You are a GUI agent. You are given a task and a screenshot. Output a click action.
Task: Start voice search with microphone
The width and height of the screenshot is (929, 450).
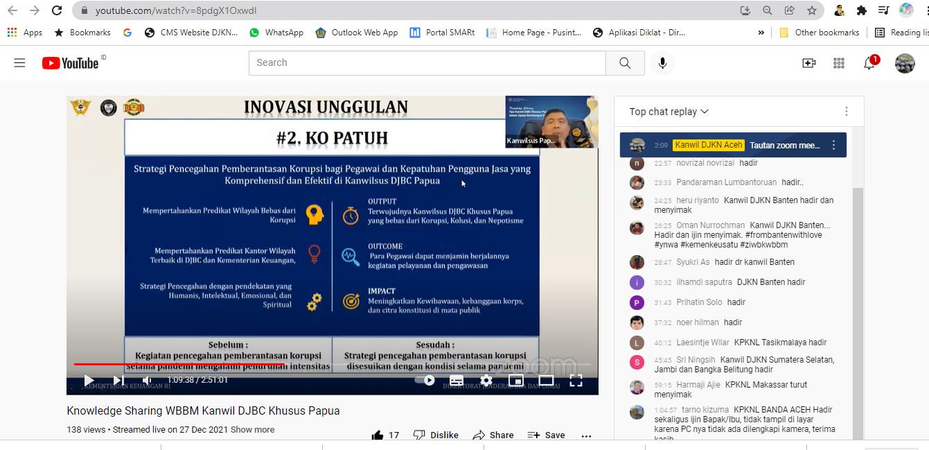(x=662, y=63)
